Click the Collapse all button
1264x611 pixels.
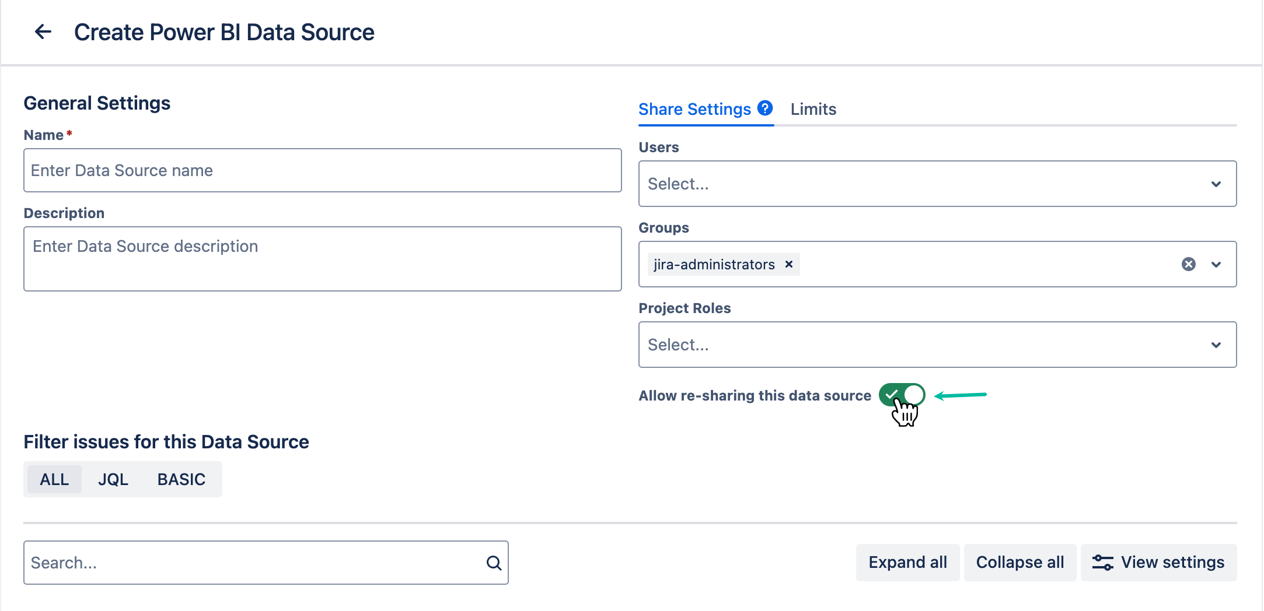(x=1020, y=562)
